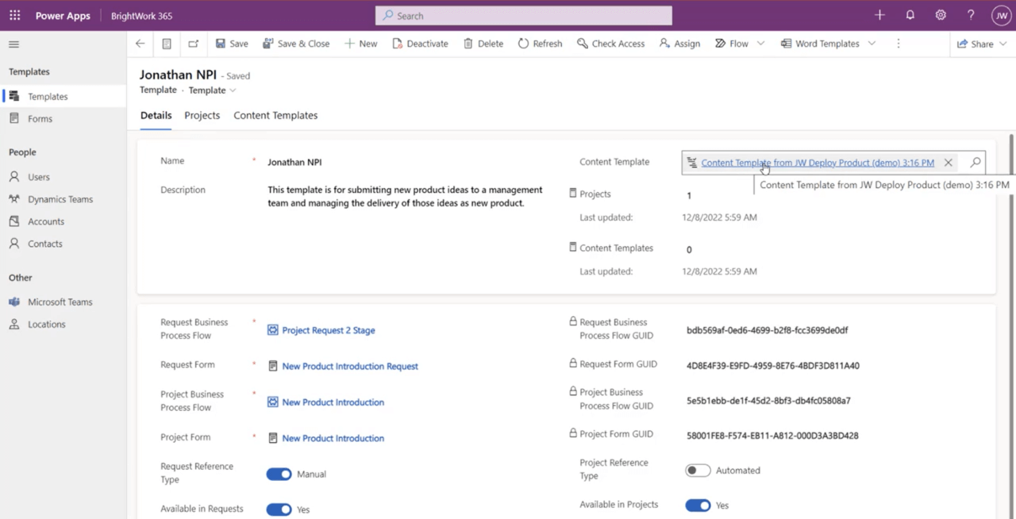Open the Content Template lookup search magnifier
The image size is (1016, 519).
[975, 163]
